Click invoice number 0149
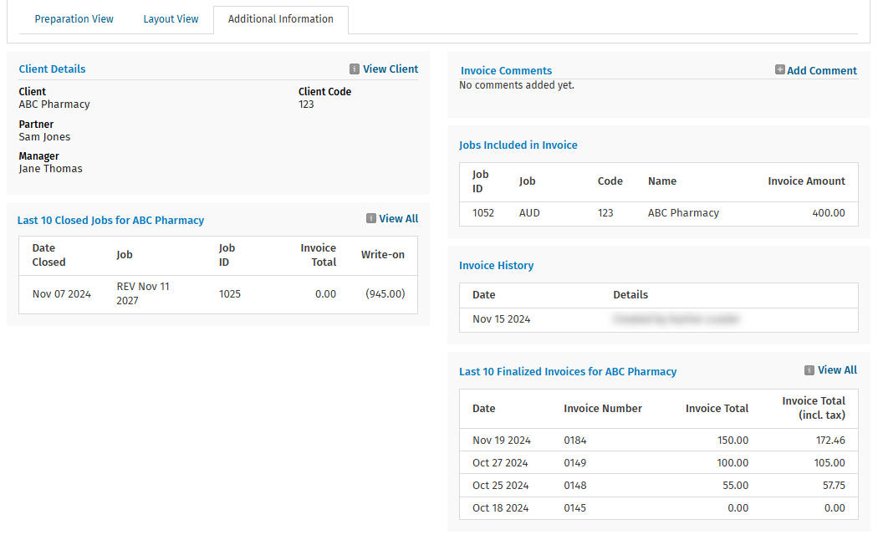The height and width of the screenshot is (540, 878). click(x=575, y=463)
